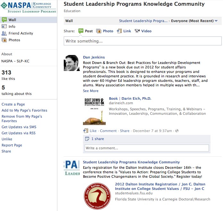223x211 pixels.
Task: Open the Root Down Branch Out book thumbnail
Action: (94, 111)
